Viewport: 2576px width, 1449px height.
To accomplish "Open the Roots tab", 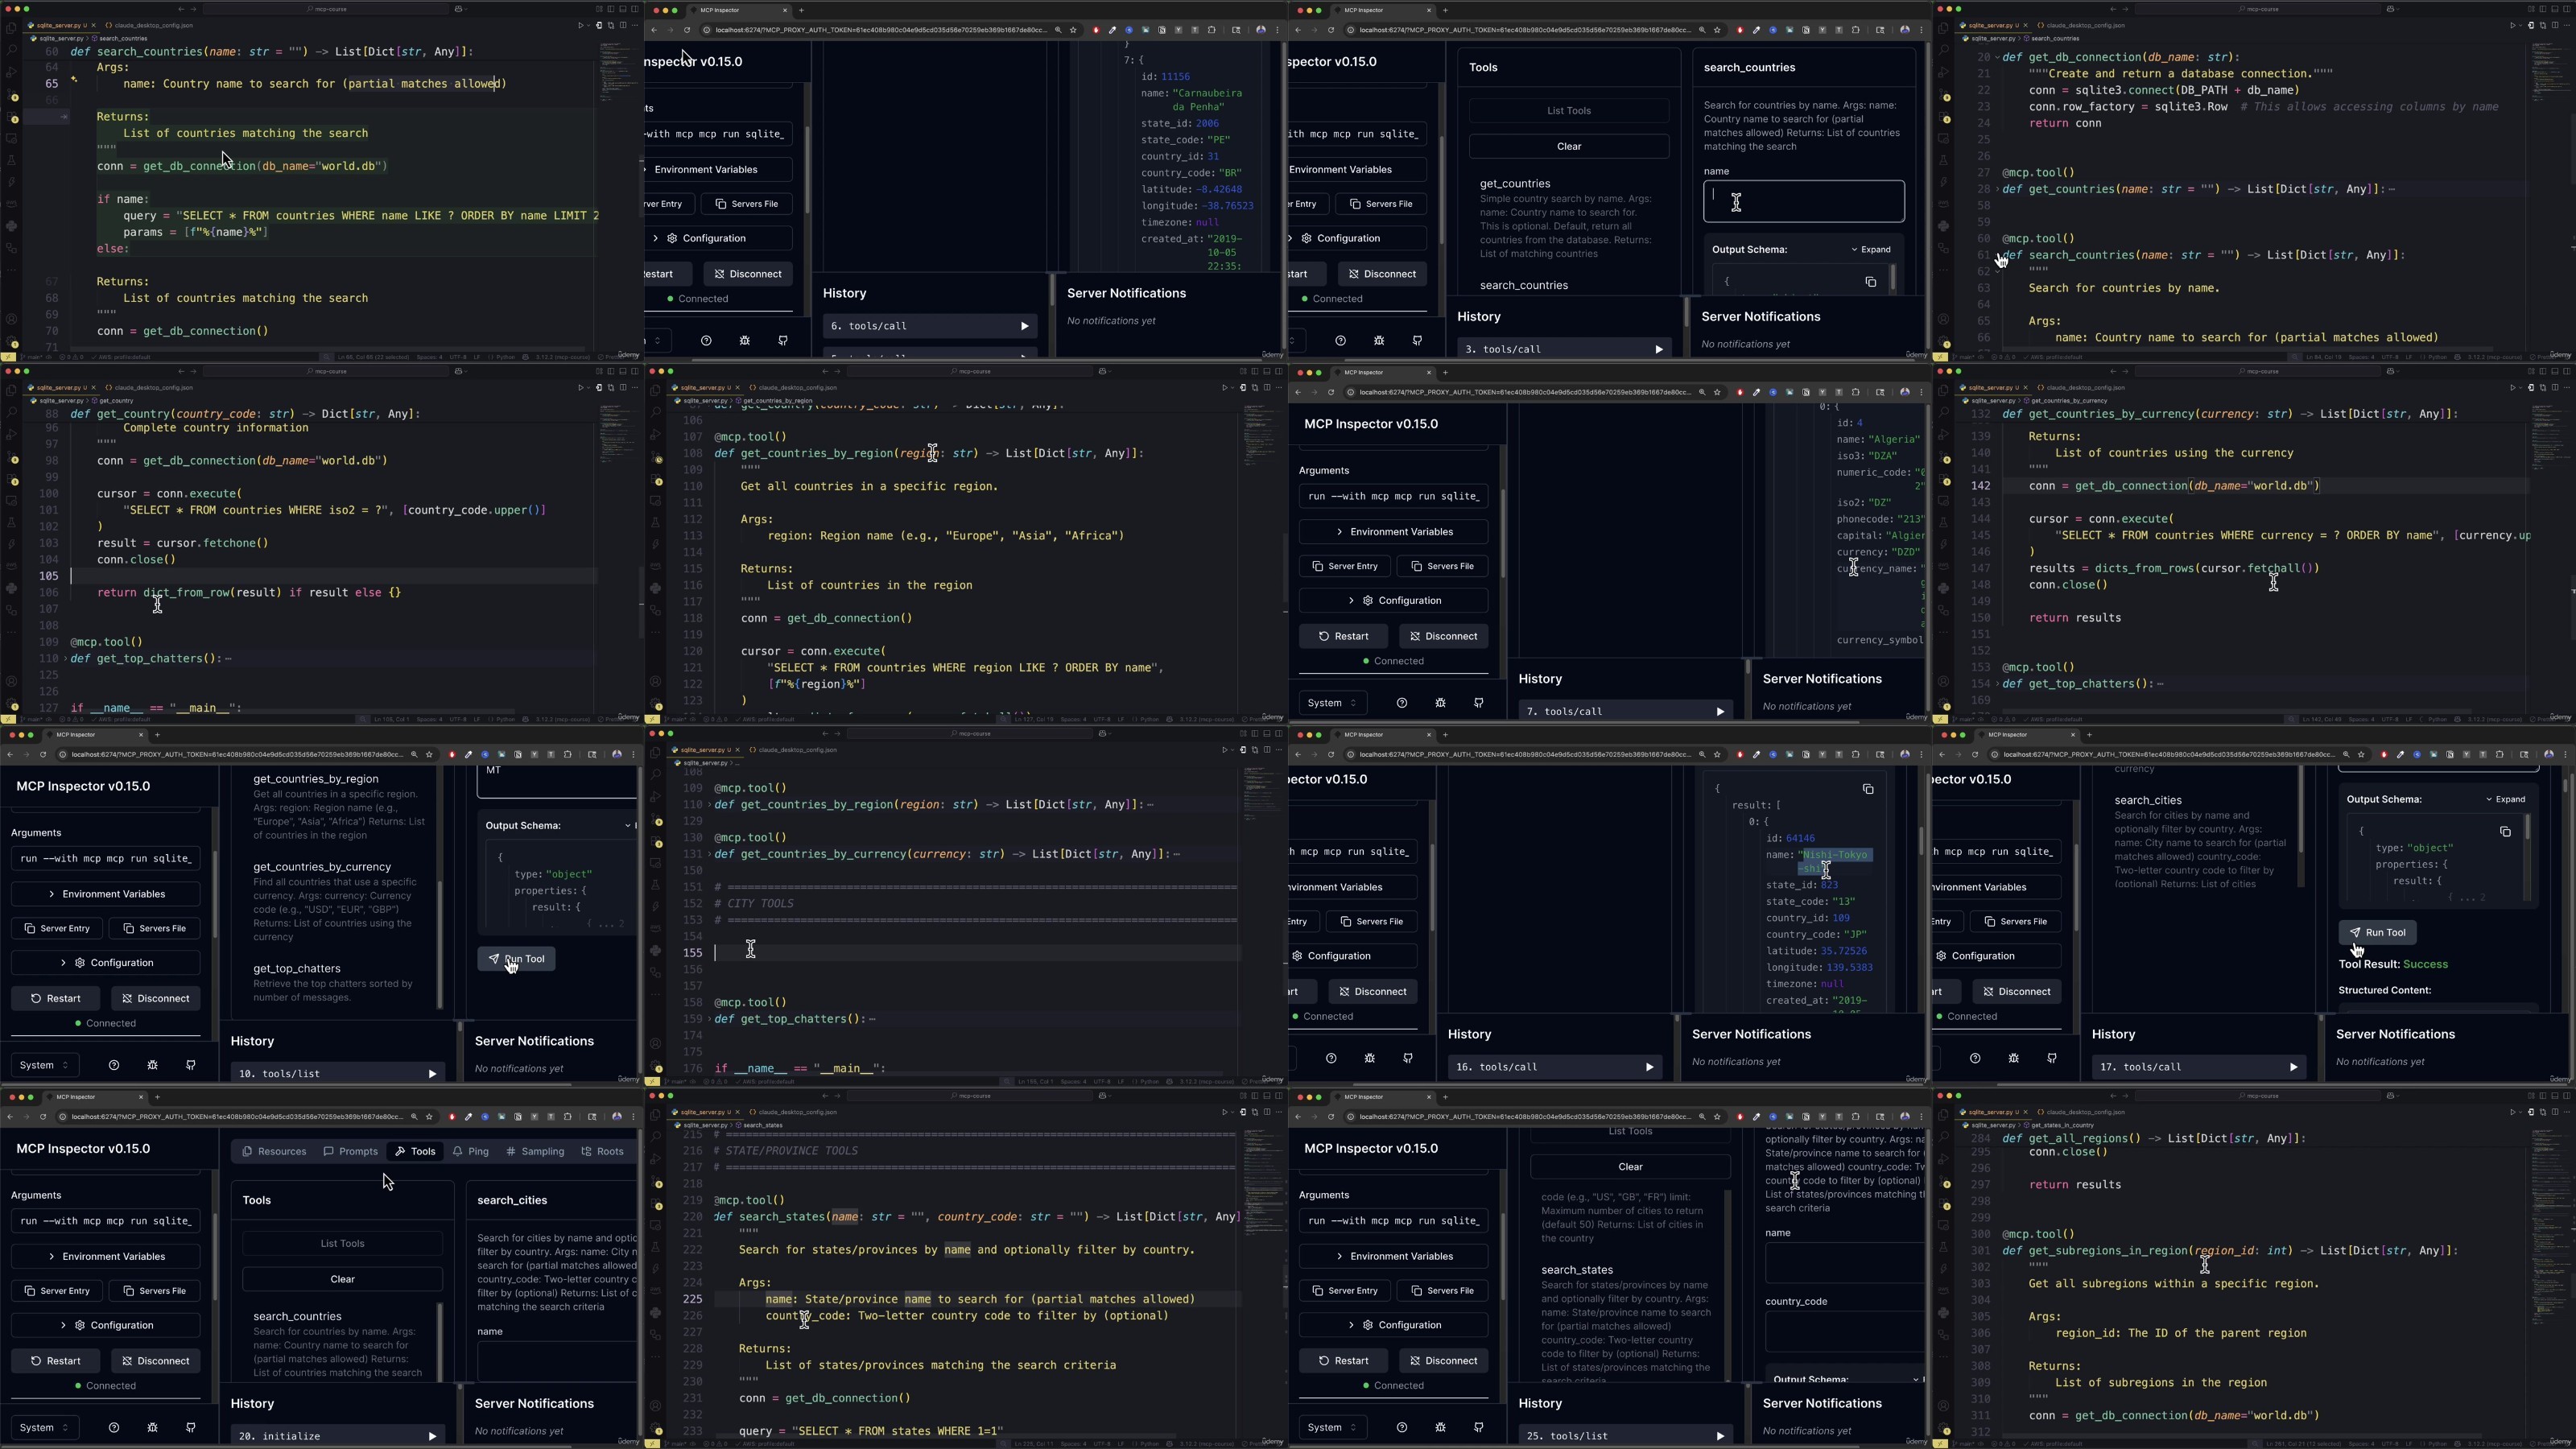I will [602, 1151].
